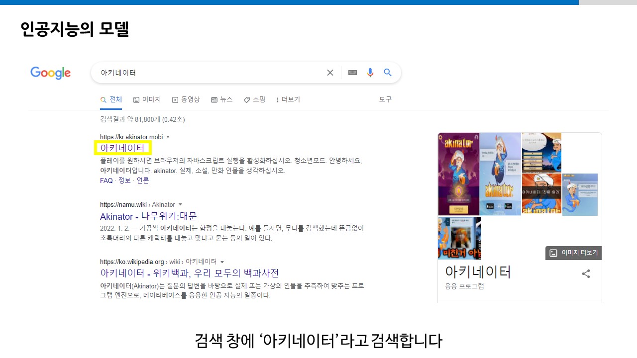Screen dimensions: 637x358
Task: Click the https://ko.wikipedia.org URL text
Action: 132,262
